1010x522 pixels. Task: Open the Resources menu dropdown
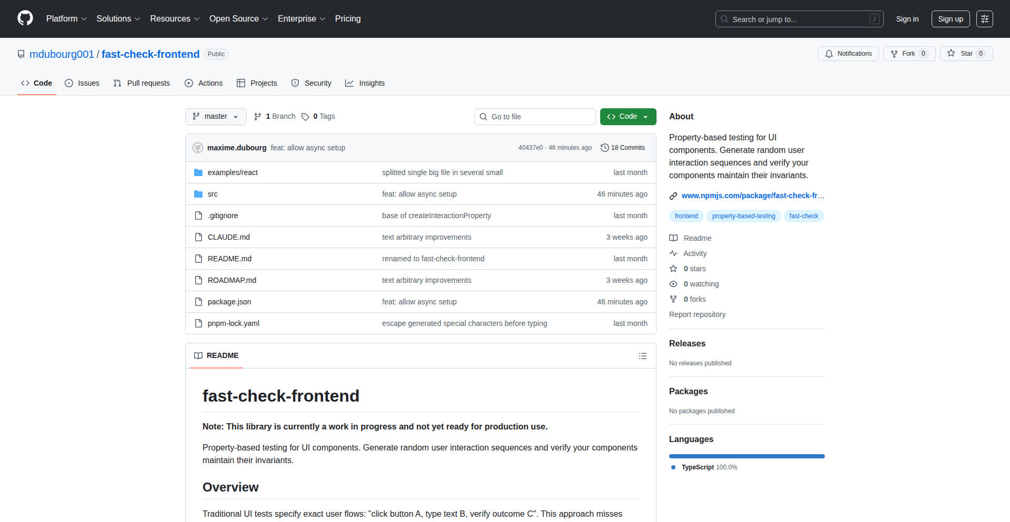(174, 18)
